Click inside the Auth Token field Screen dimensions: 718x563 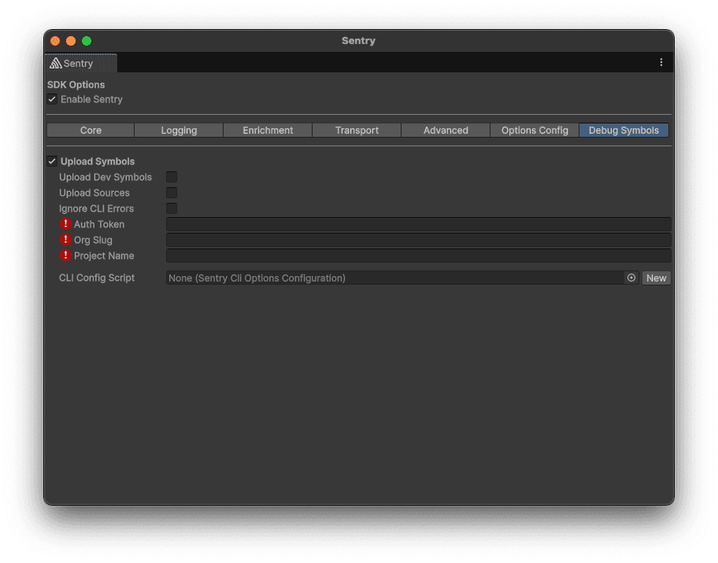click(417, 224)
